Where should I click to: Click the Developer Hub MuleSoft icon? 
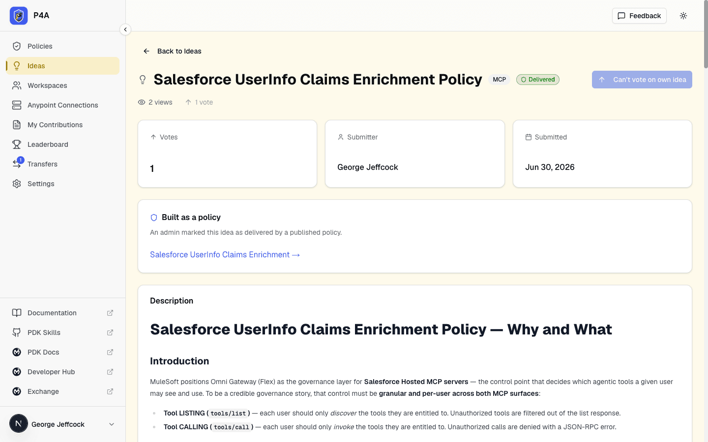tap(17, 372)
